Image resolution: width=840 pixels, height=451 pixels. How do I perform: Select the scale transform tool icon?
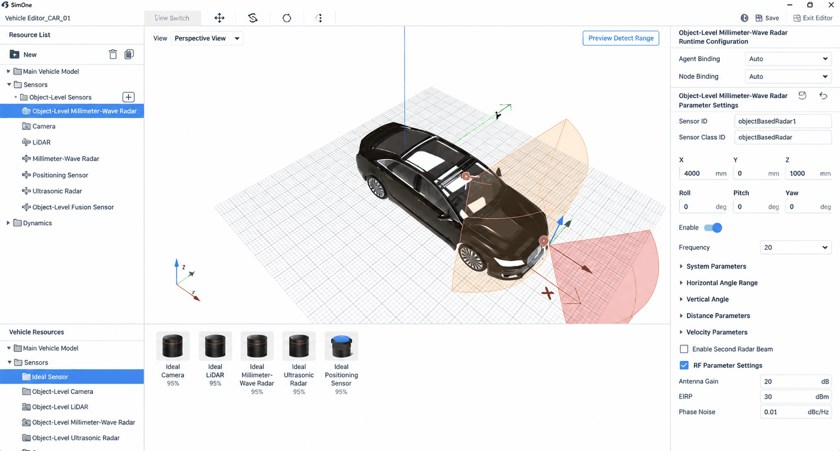coord(253,18)
